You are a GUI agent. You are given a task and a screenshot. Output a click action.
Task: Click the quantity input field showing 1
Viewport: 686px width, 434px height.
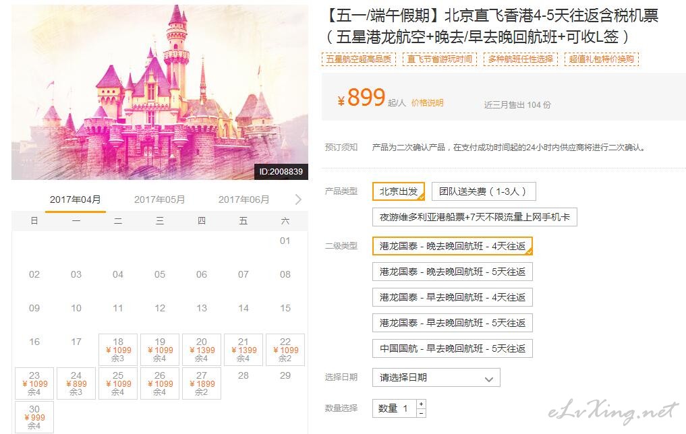point(394,408)
